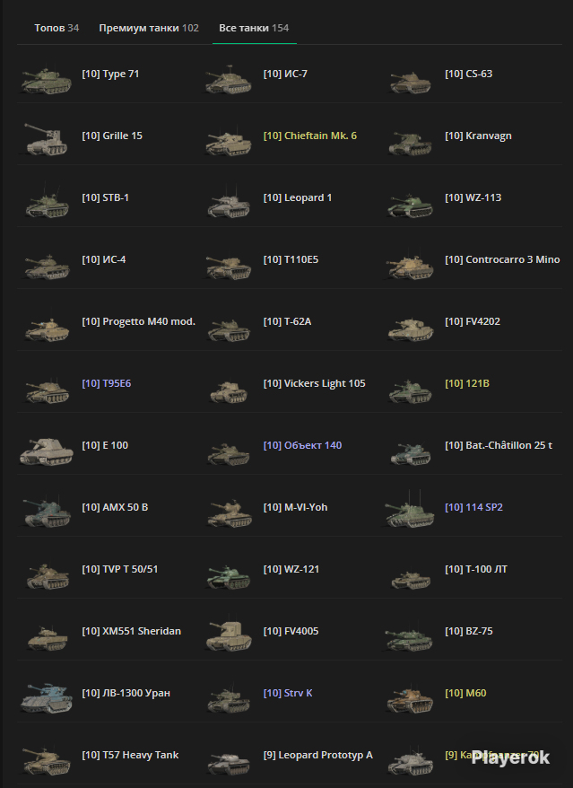Click the Type 71 tank icon
Image resolution: width=573 pixels, height=788 pixels.
[47, 79]
